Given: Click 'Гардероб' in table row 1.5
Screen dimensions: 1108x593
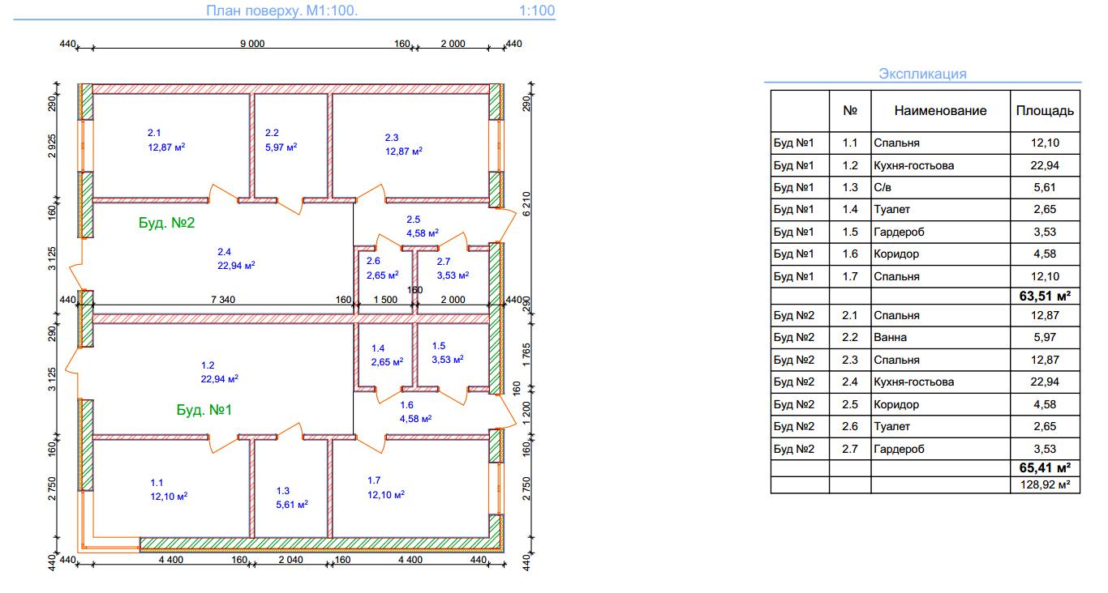Looking at the screenshot, I should click(x=899, y=232).
